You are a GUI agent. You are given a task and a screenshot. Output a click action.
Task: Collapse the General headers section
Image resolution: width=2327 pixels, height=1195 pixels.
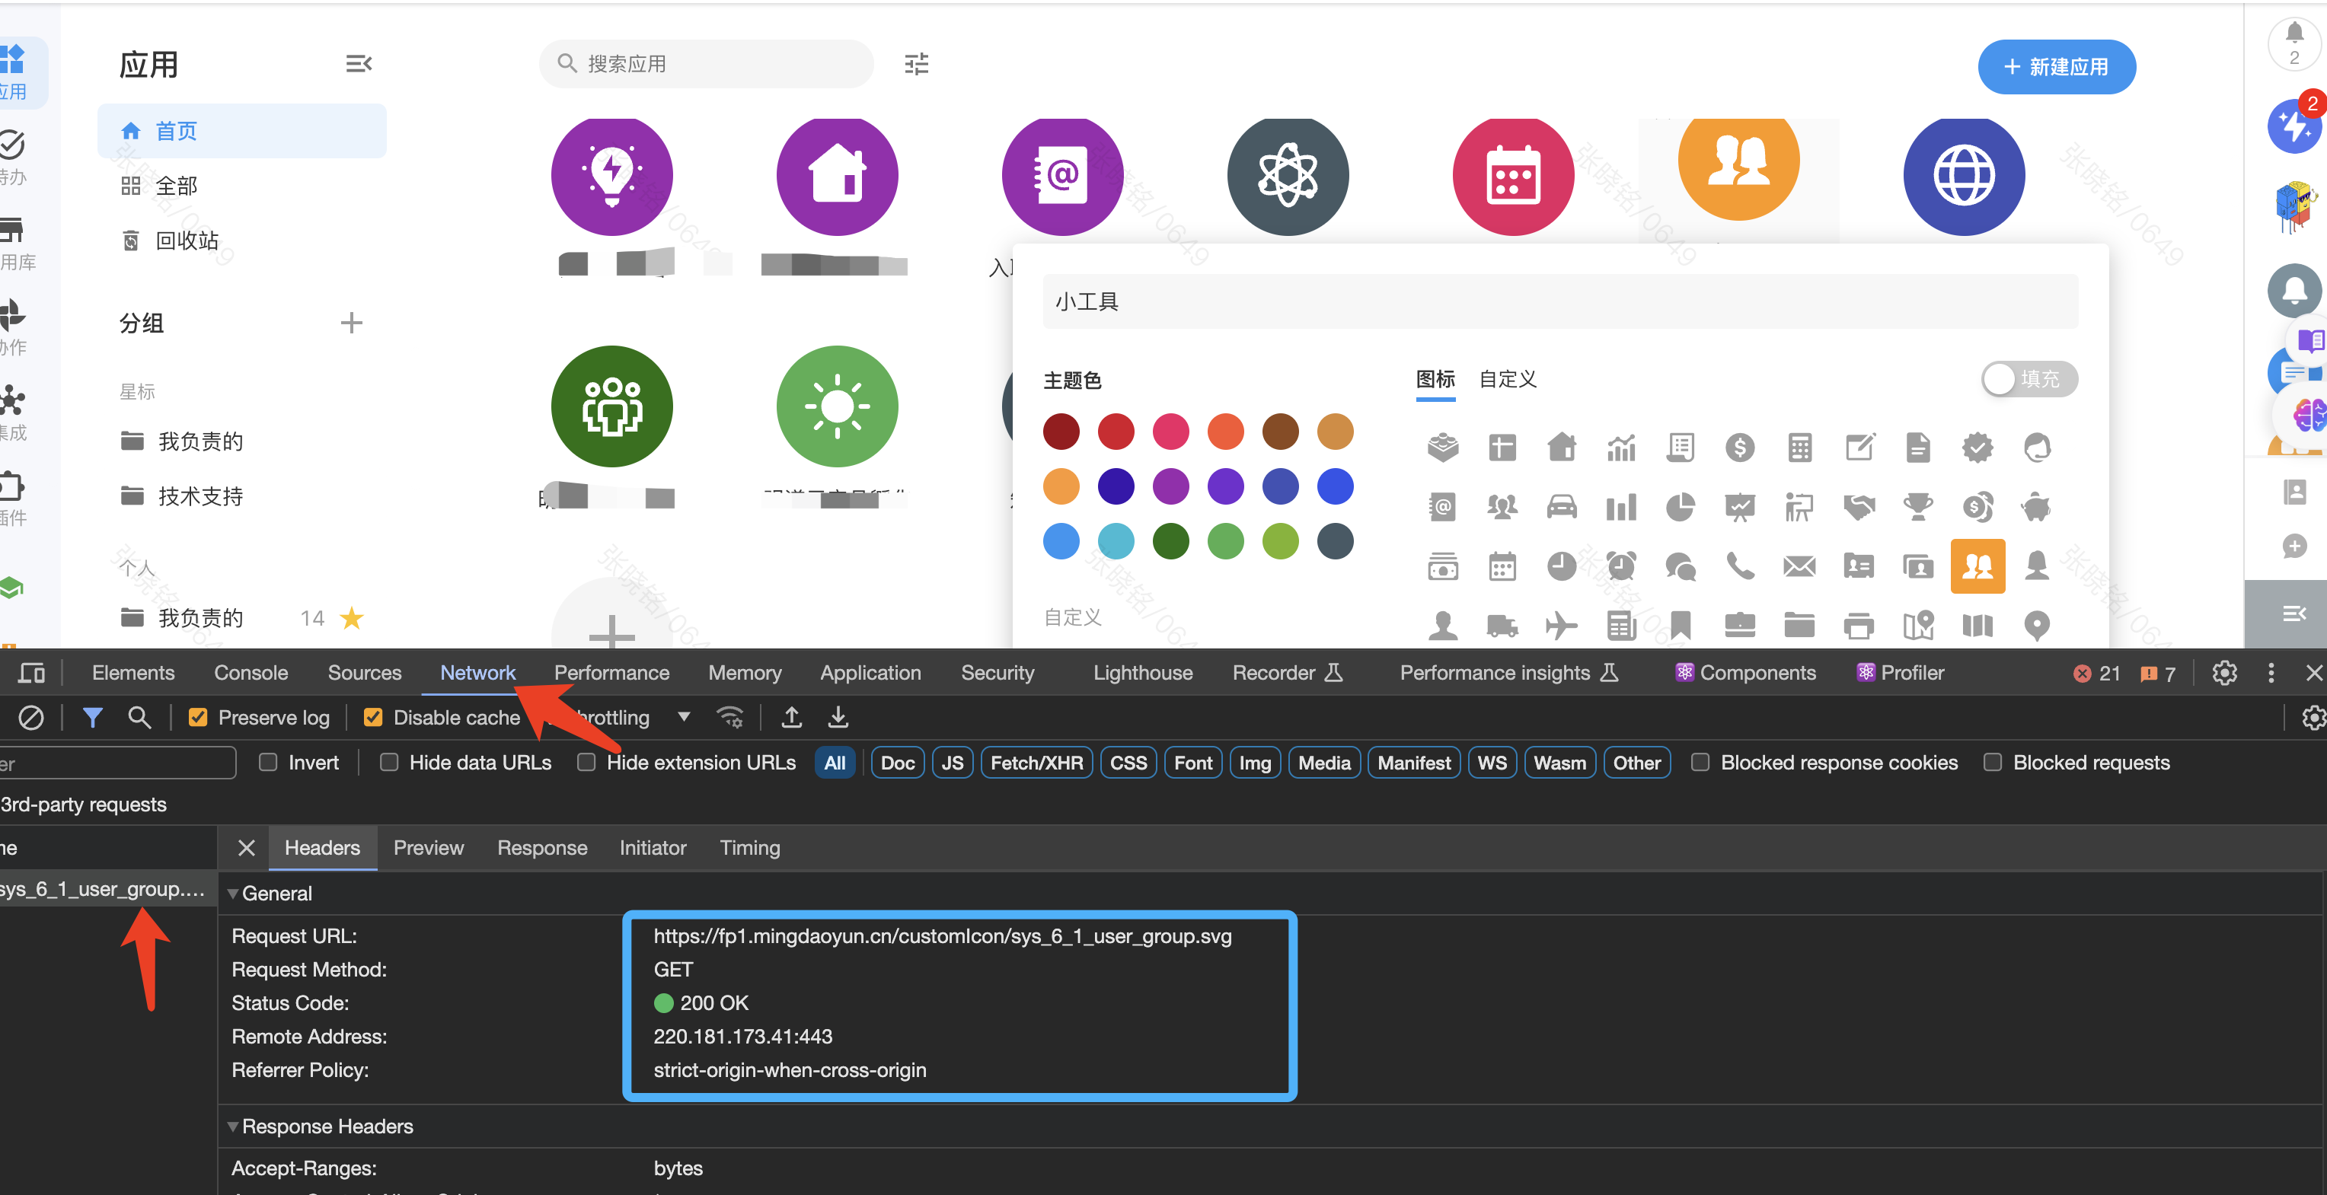tap(233, 894)
